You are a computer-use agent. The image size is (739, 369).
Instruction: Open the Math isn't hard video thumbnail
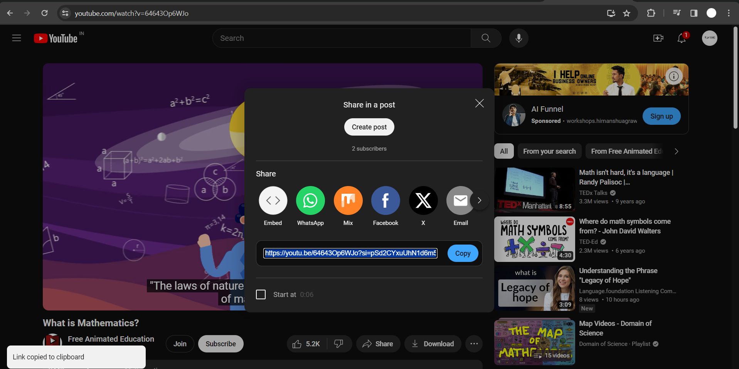coord(535,190)
